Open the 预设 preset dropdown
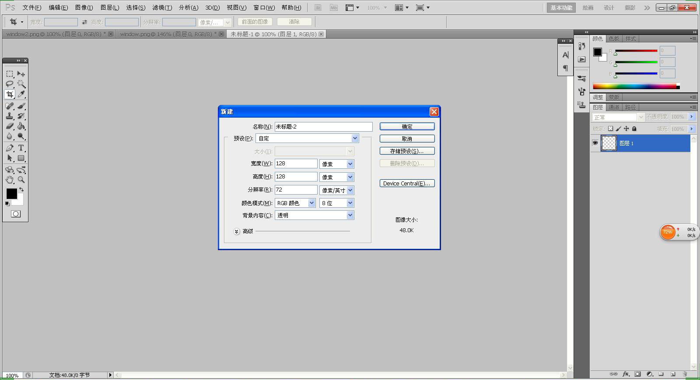This screenshot has width=700, height=380. (307, 138)
